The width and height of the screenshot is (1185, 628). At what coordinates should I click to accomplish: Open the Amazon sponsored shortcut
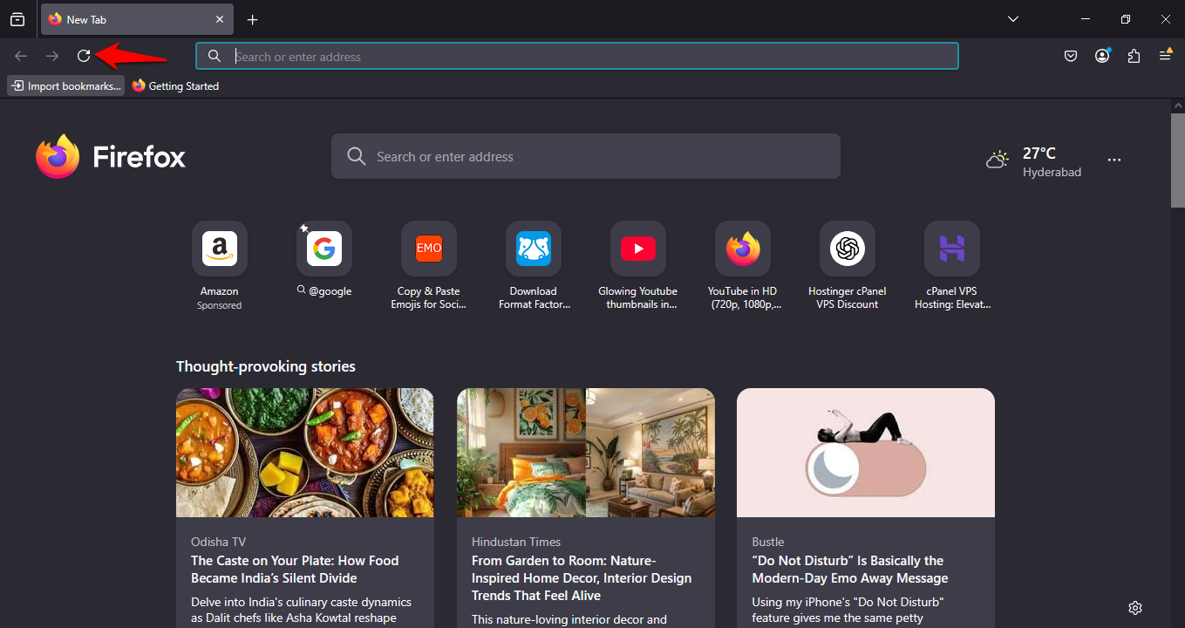(220, 266)
